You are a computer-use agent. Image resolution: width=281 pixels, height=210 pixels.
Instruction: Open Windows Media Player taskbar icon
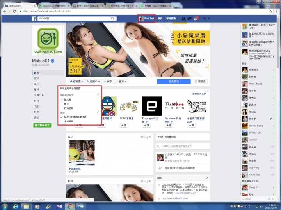[x=37, y=206]
